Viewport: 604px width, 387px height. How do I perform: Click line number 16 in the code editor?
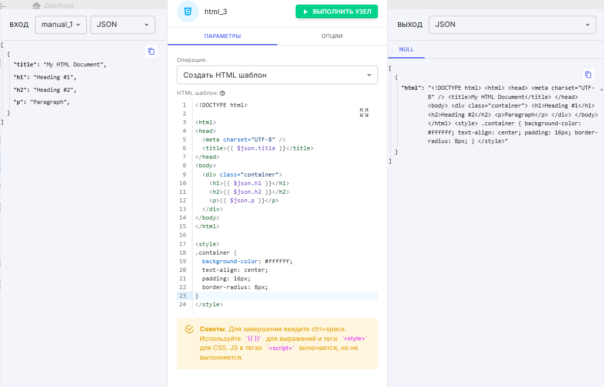(x=182, y=235)
